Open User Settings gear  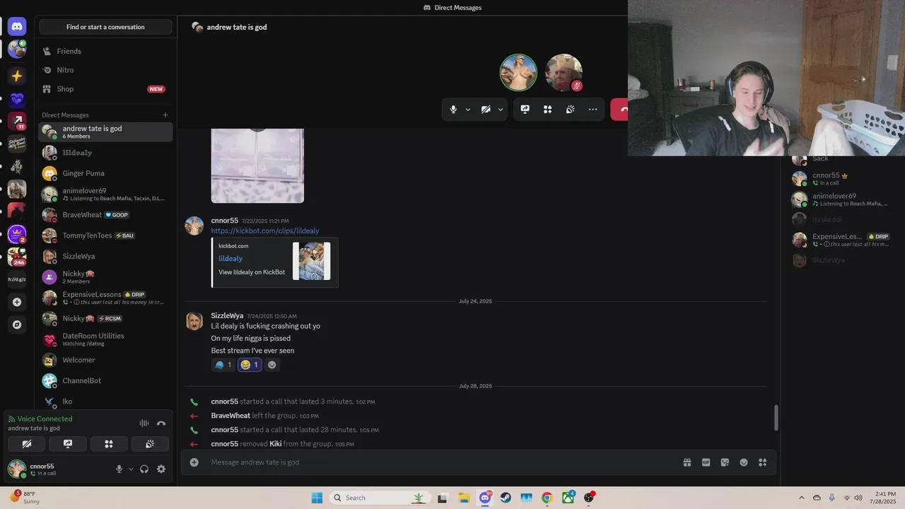pyautogui.click(x=161, y=469)
